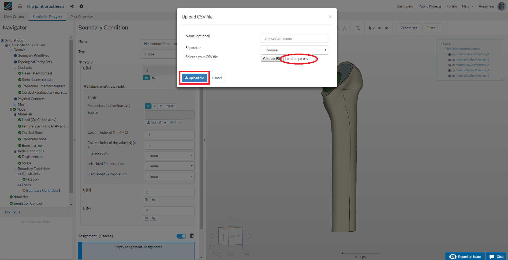Toggle the TIME parameter button
The image size is (508, 260).
(170, 106)
